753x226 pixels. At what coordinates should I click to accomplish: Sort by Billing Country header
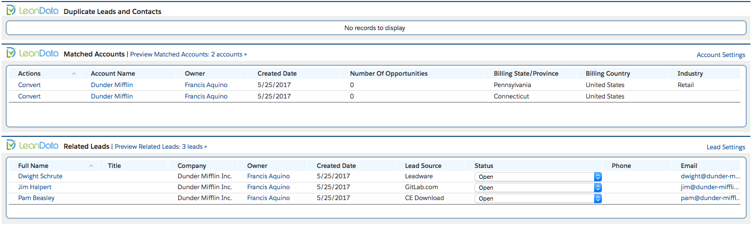tap(608, 74)
